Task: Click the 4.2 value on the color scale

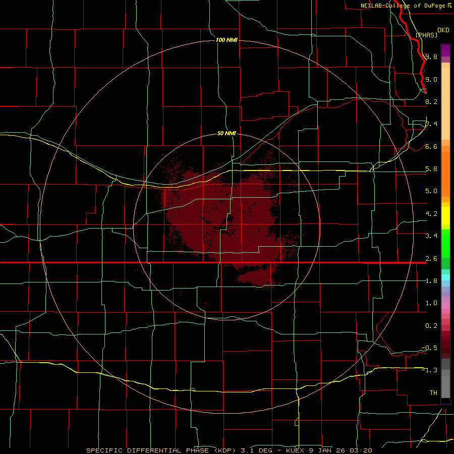Action: pos(431,214)
